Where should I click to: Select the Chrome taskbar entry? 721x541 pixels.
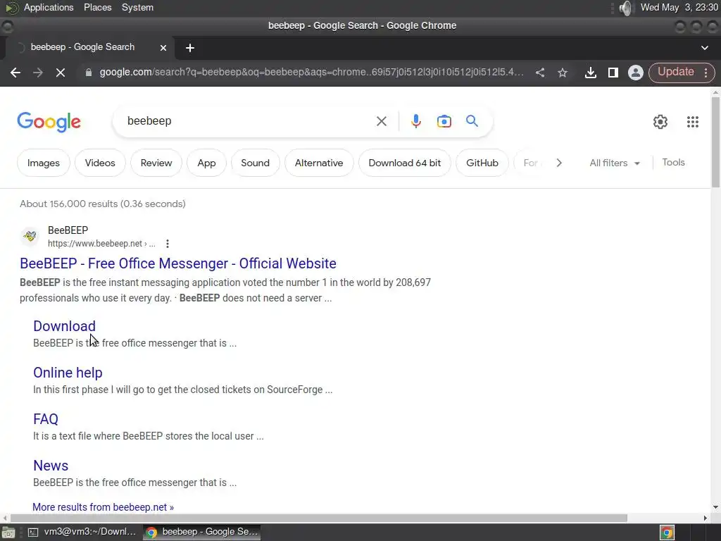pyautogui.click(x=202, y=533)
